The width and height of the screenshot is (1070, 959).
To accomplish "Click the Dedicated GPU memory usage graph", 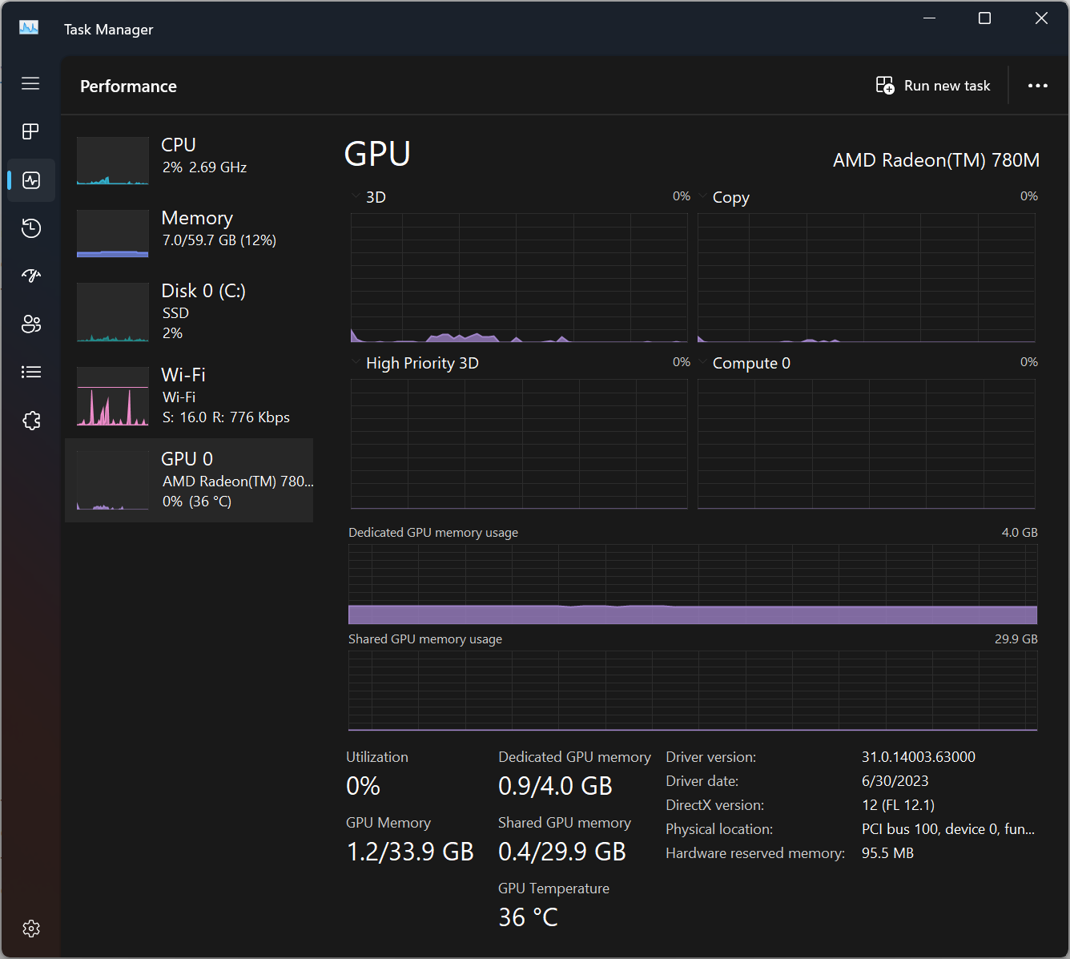I will coord(693,584).
